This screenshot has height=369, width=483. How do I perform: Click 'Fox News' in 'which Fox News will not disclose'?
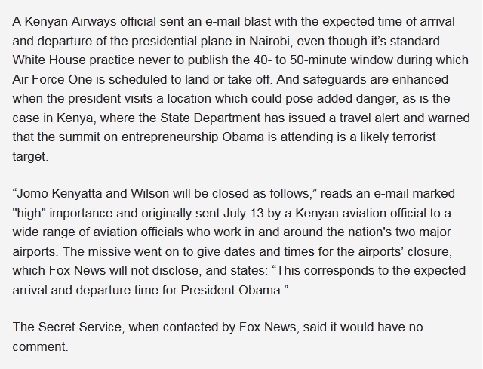point(77,270)
